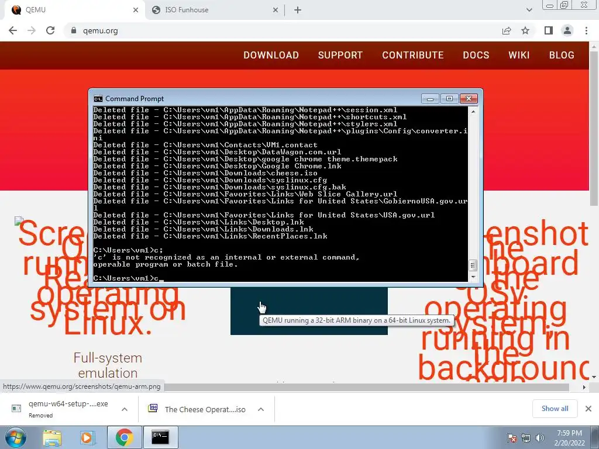The image size is (599, 449).
Task: Open the Chrome three-dot menu
Action: (586, 30)
